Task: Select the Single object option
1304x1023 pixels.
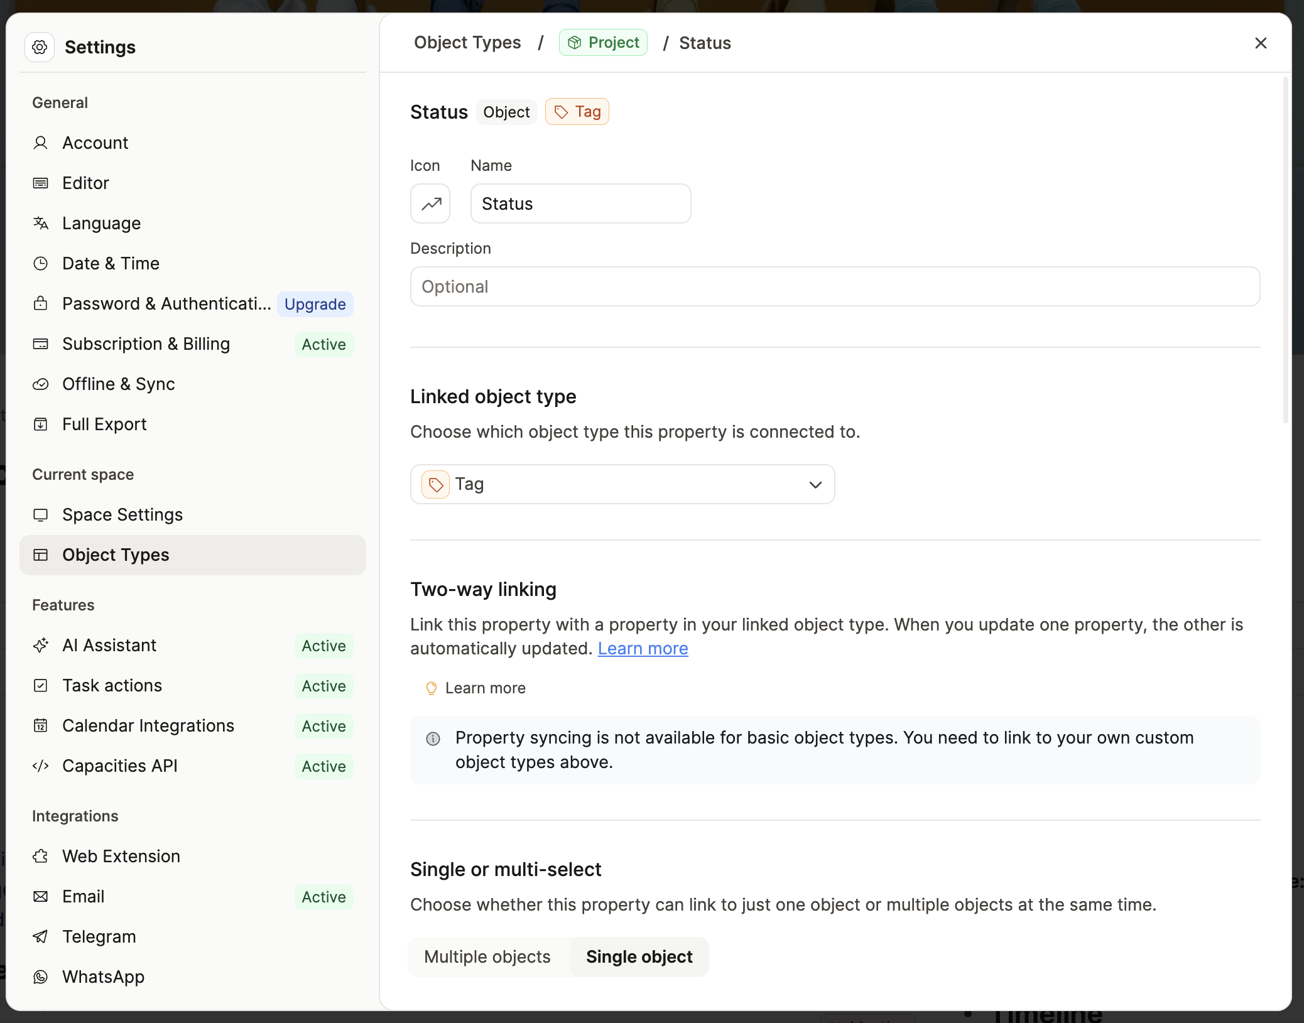Action: [x=639, y=956]
